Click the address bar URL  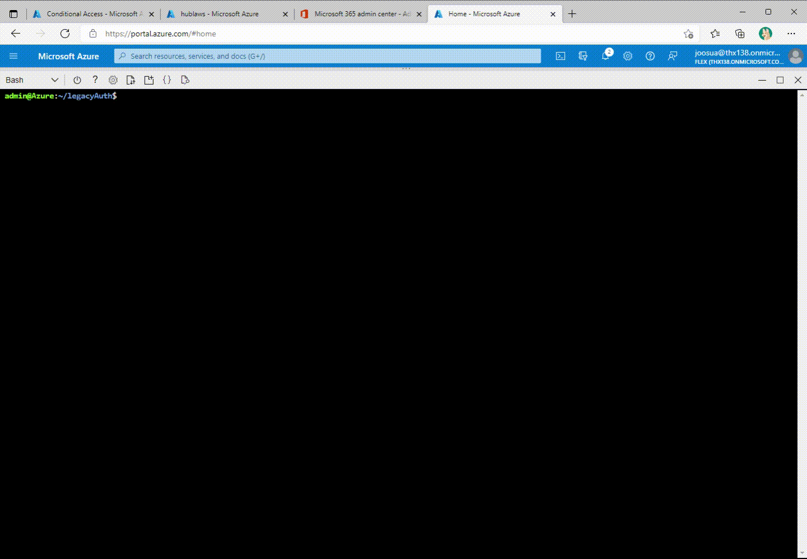point(161,34)
